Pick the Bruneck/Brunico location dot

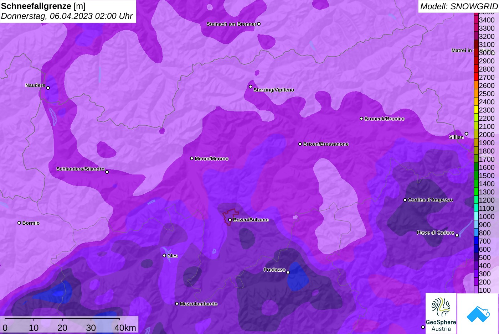[x=361, y=119]
